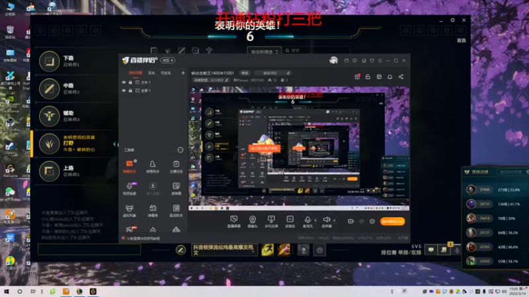Click the champion search field

tap(317, 51)
